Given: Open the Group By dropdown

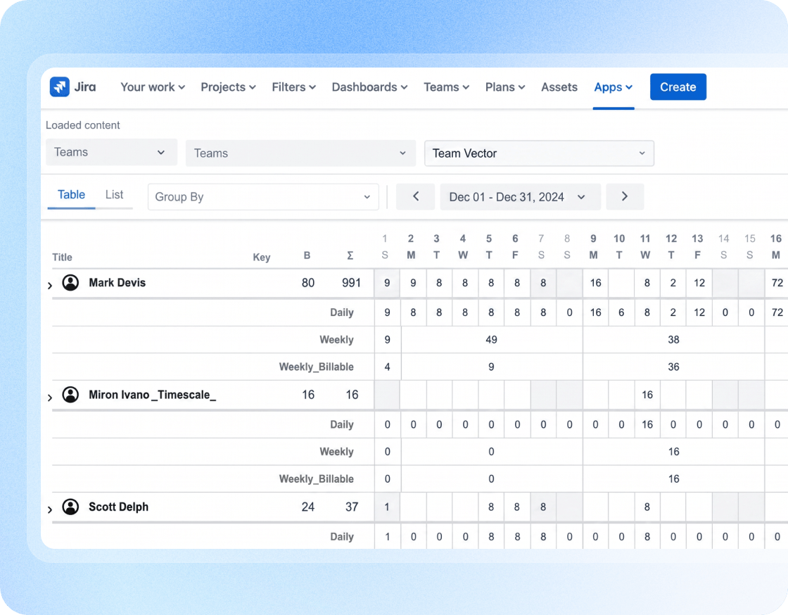Looking at the screenshot, I should [x=263, y=197].
